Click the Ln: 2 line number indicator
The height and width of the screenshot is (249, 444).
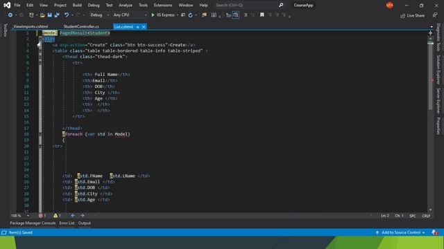385,216
